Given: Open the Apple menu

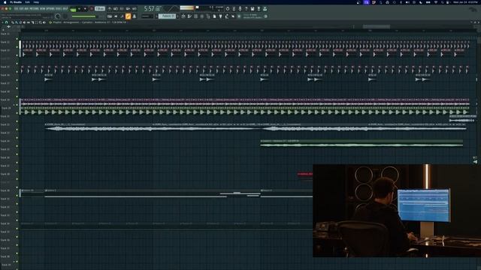Looking at the screenshot, I should click(x=5, y=2).
